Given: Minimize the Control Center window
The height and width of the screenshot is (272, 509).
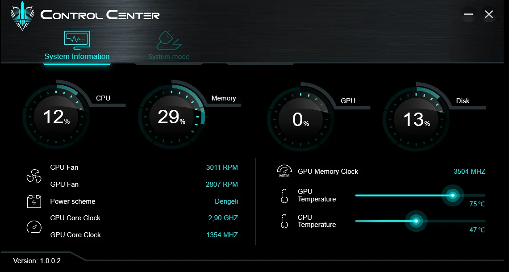Looking at the screenshot, I should pos(468,14).
